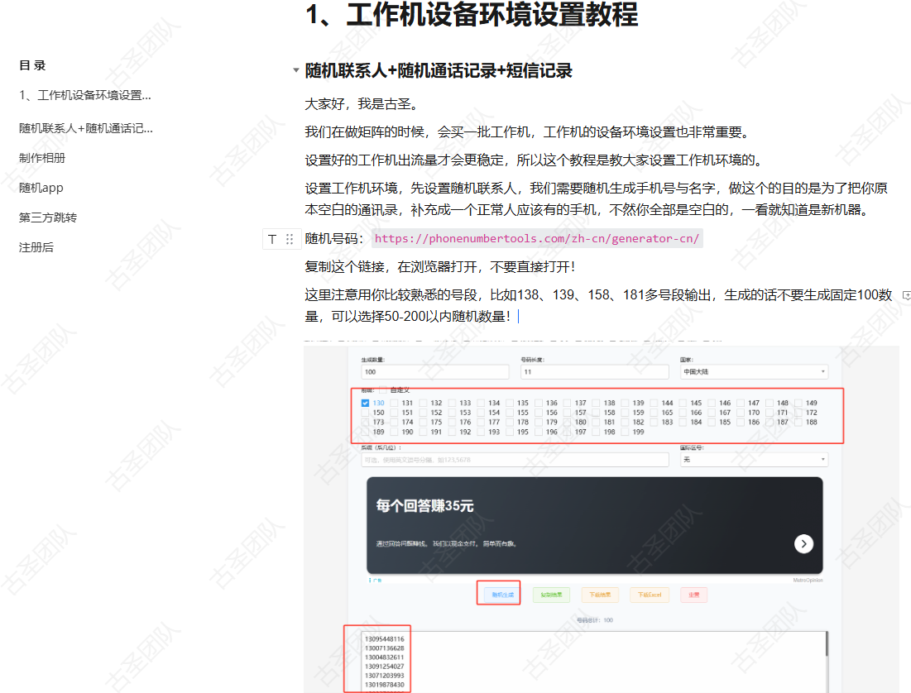Viewport: 911px width, 693px height.
Task: Click the T text-block type icon
Action: 272,239
